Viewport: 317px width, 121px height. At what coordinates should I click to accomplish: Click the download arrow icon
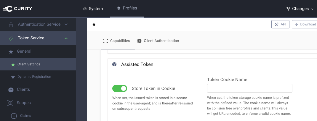[x=296, y=24]
